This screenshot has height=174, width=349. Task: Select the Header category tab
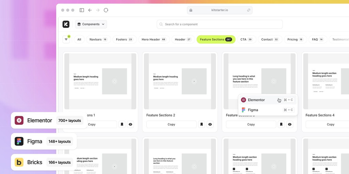pyautogui.click(x=183, y=39)
